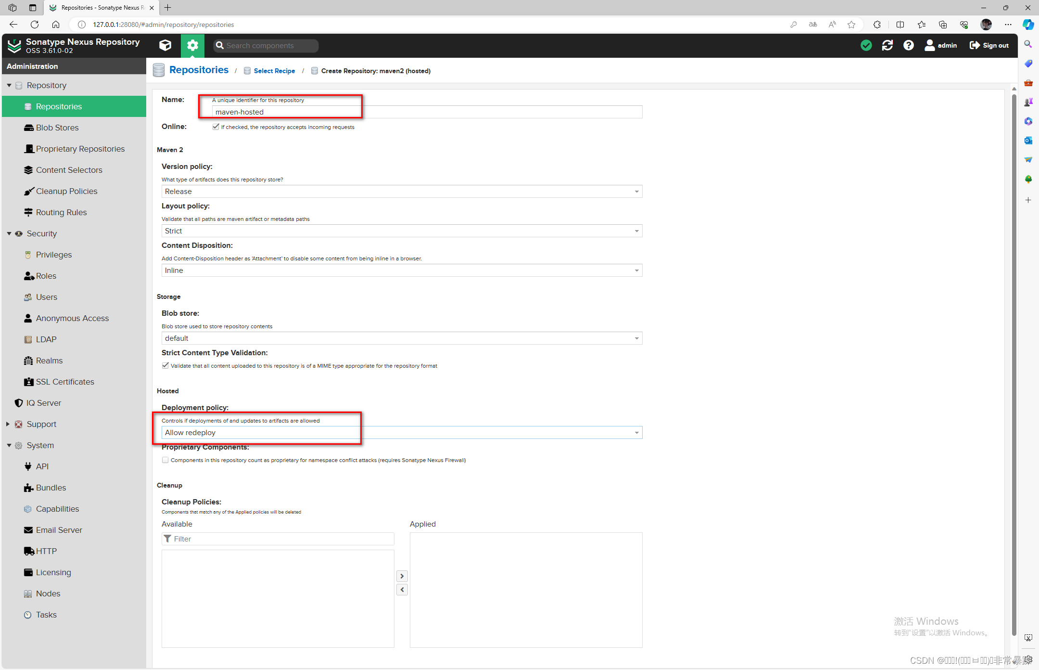This screenshot has width=1039, height=670.
Task: Click the add-to-Applied right arrow button
Action: [402, 576]
